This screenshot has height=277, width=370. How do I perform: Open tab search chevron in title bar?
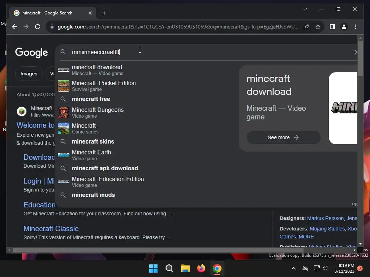305,9
